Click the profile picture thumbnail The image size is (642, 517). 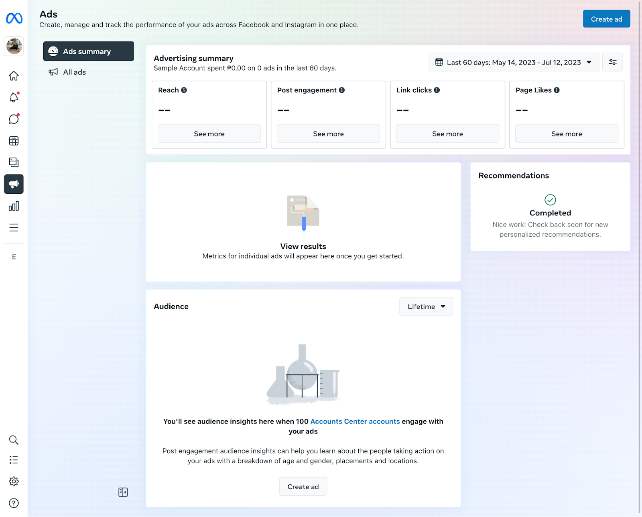pyautogui.click(x=14, y=46)
